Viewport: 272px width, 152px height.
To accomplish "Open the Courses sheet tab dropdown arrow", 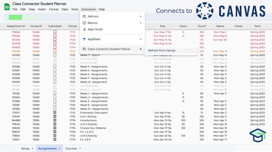I will coord(80,149).
